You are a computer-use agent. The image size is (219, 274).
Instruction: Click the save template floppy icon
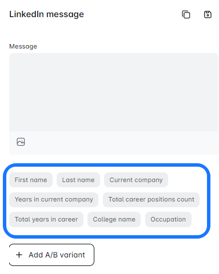click(208, 14)
